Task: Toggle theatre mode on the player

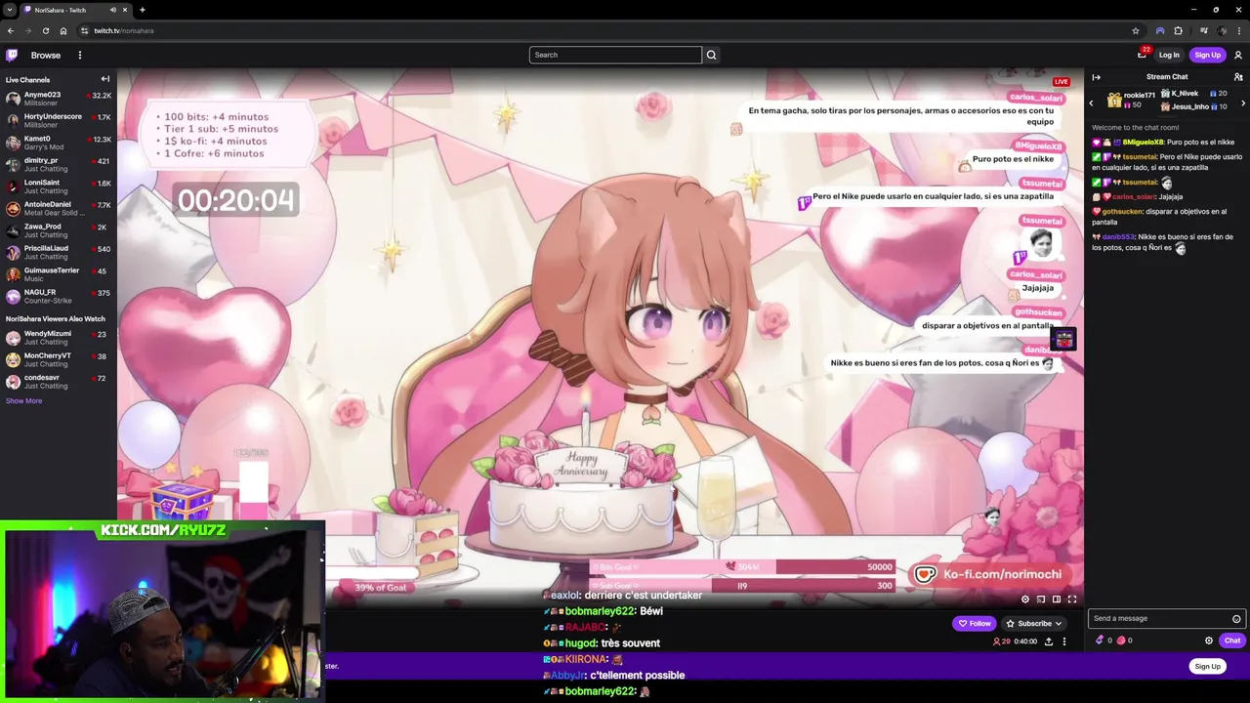Action: click(x=1057, y=599)
